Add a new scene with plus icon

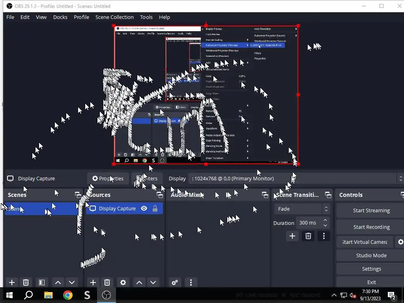11,282
